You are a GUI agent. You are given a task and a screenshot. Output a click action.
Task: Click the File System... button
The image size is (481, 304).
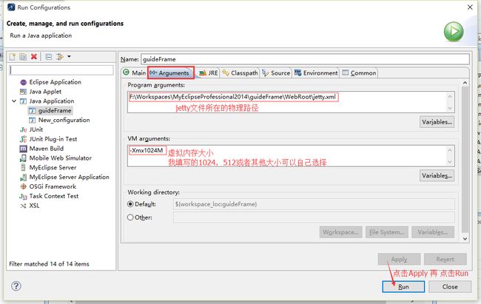[x=386, y=232]
